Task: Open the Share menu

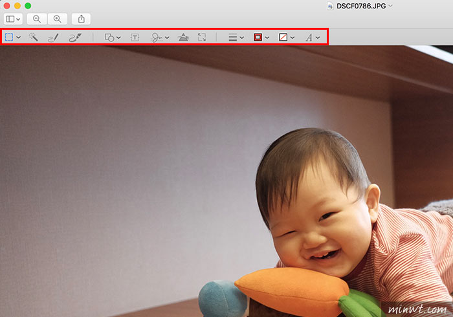Action: tap(81, 19)
